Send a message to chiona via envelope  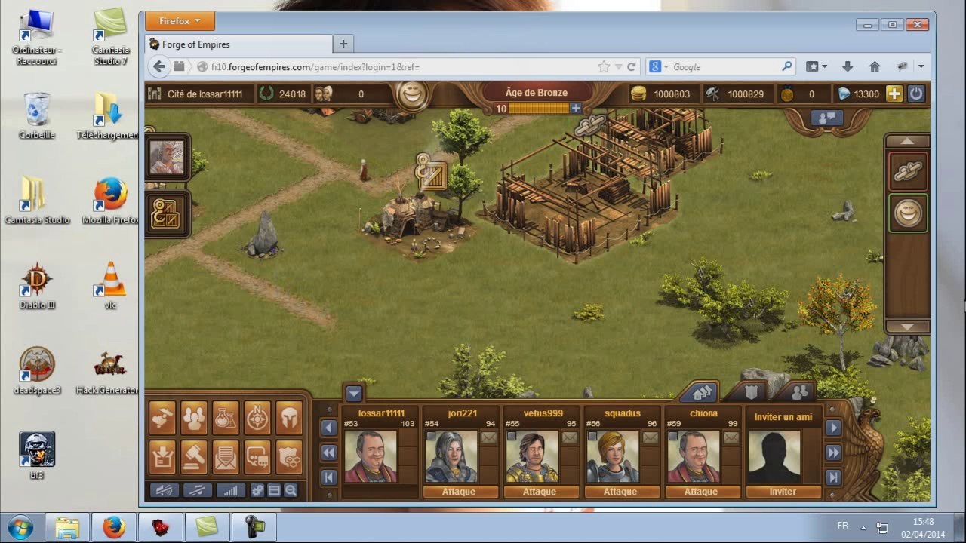(731, 437)
